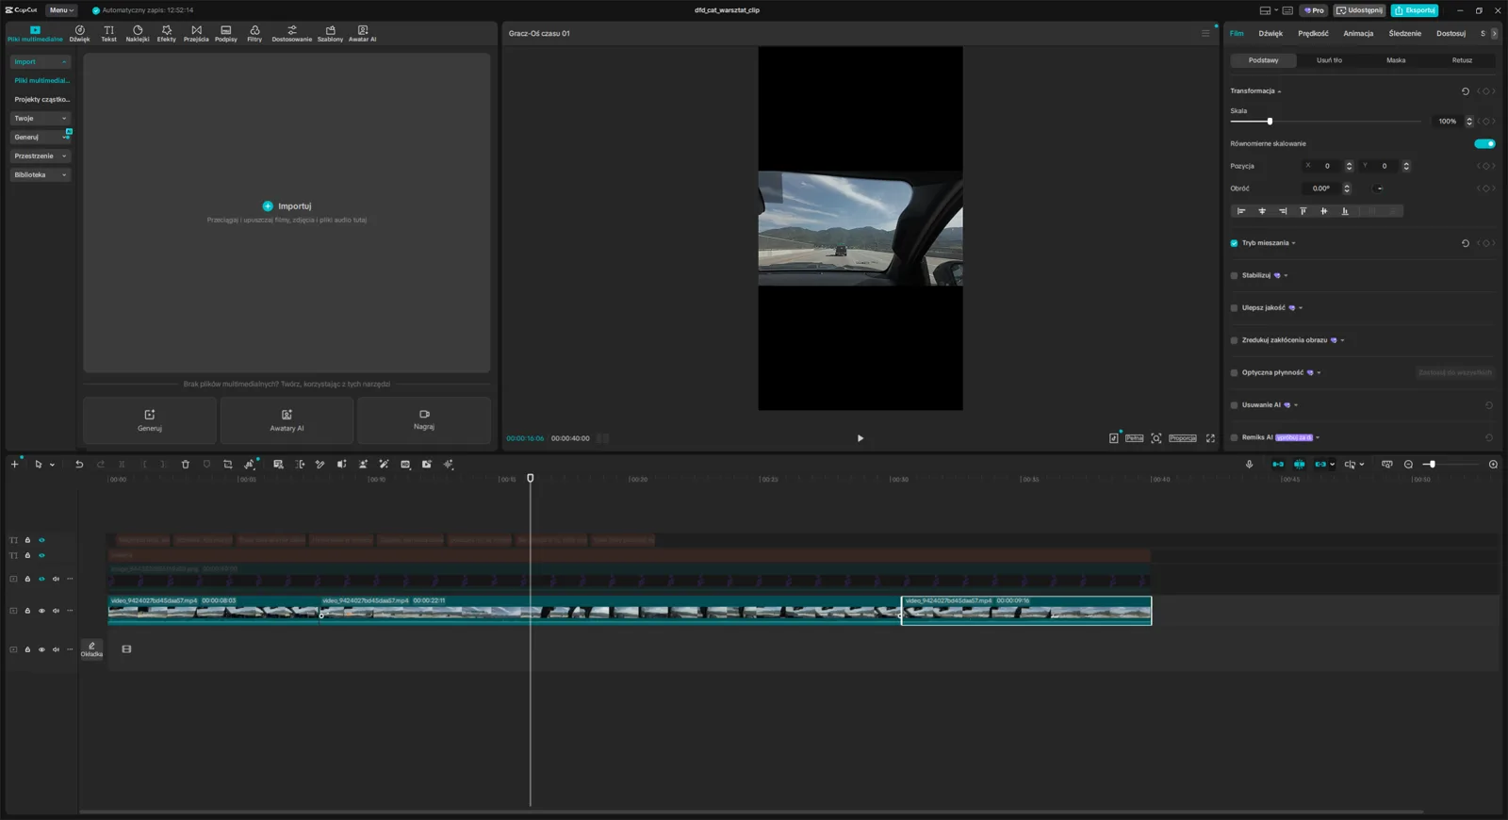
Task: Expand the Biblioteka section in sidebar
Action: coord(41,175)
